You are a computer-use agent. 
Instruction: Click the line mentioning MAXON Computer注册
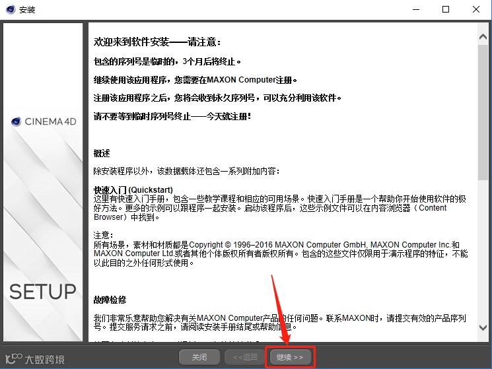tap(195, 80)
